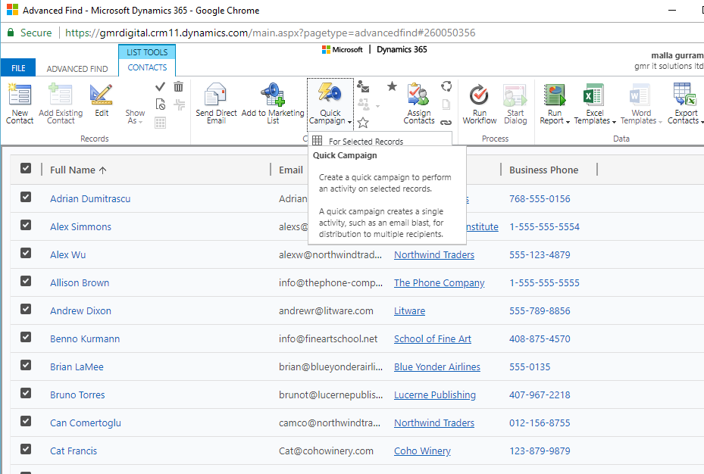This screenshot has width=704, height=474.
Task: Open the FILE tab
Action: coord(18,68)
